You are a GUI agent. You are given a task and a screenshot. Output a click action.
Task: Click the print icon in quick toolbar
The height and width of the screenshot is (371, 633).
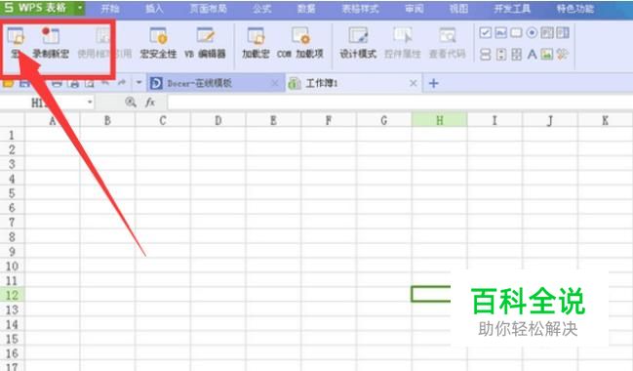click(57, 84)
